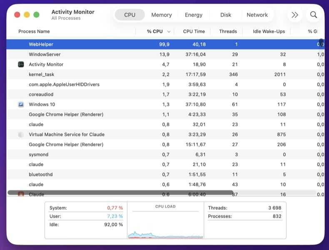Sort by Threads column header
Image resolution: width=329 pixels, height=250 pixels.
[228, 32]
